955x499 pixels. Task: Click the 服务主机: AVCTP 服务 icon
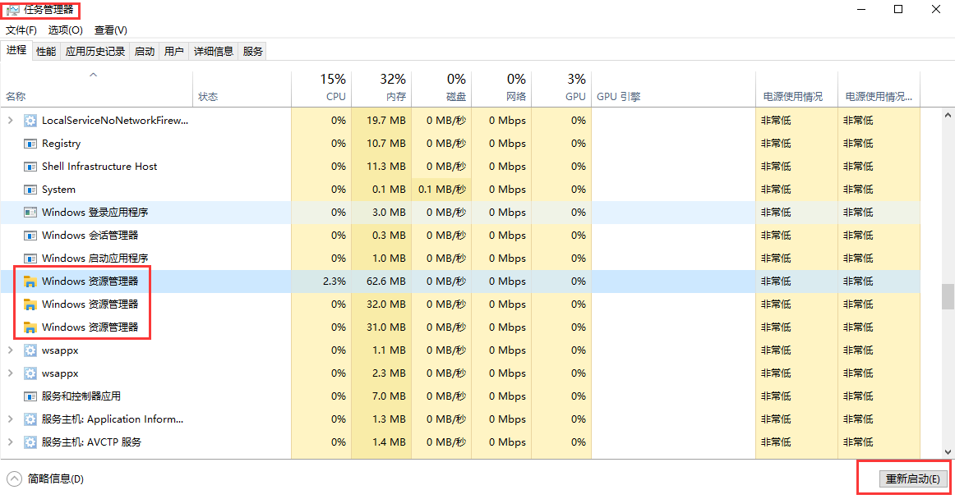tap(30, 442)
